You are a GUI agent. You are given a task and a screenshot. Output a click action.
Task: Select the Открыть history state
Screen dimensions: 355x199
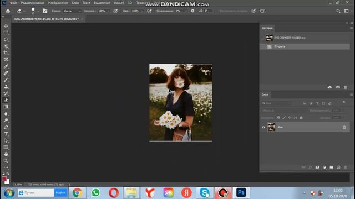(x=305, y=46)
